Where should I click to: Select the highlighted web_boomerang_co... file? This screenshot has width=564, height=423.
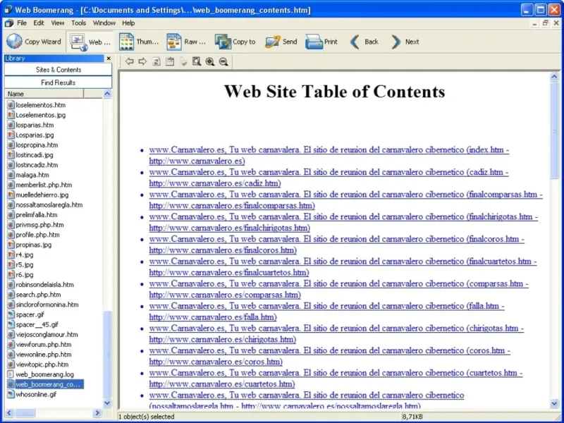point(48,384)
